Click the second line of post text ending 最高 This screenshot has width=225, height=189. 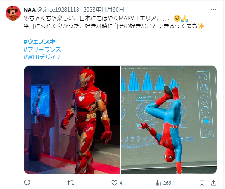click(x=114, y=26)
